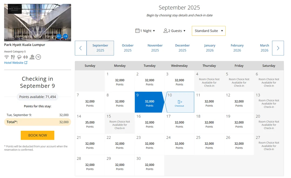
Task: Open the 1 Night dropdown
Action: [145, 31]
